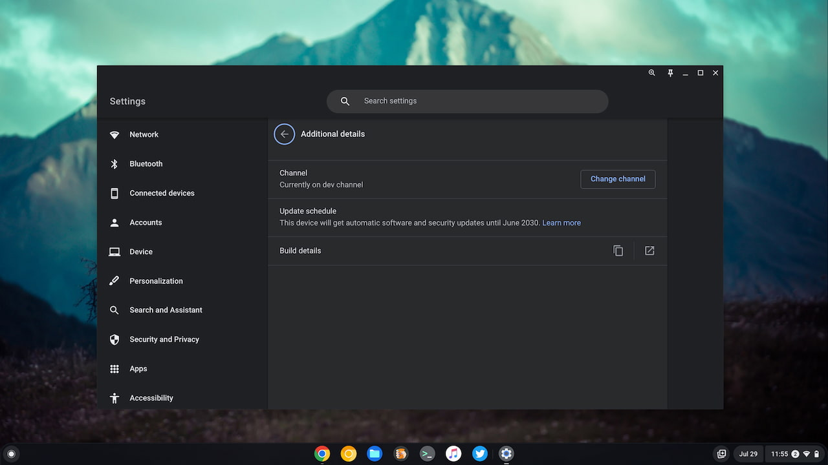This screenshot has height=465, width=828.
Task: Click the search magnifier in the settings search bar
Action: [x=345, y=101]
